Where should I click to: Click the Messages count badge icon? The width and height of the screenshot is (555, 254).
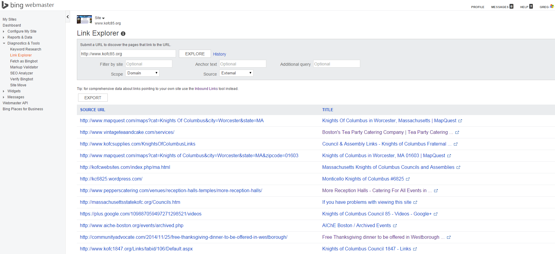click(x=512, y=6)
